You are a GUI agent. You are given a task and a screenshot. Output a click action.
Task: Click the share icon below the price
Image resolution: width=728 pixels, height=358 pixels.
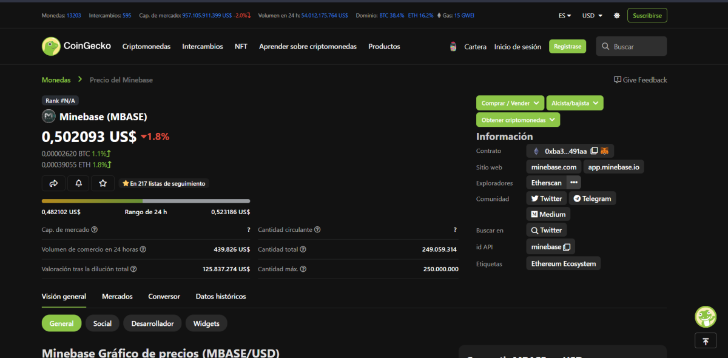(x=53, y=183)
